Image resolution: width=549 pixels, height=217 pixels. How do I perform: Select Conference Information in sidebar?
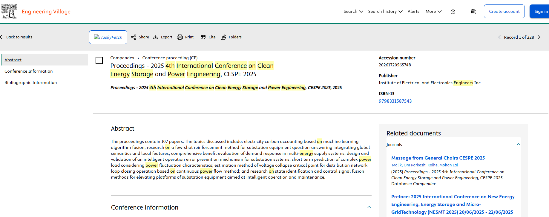tap(29, 71)
